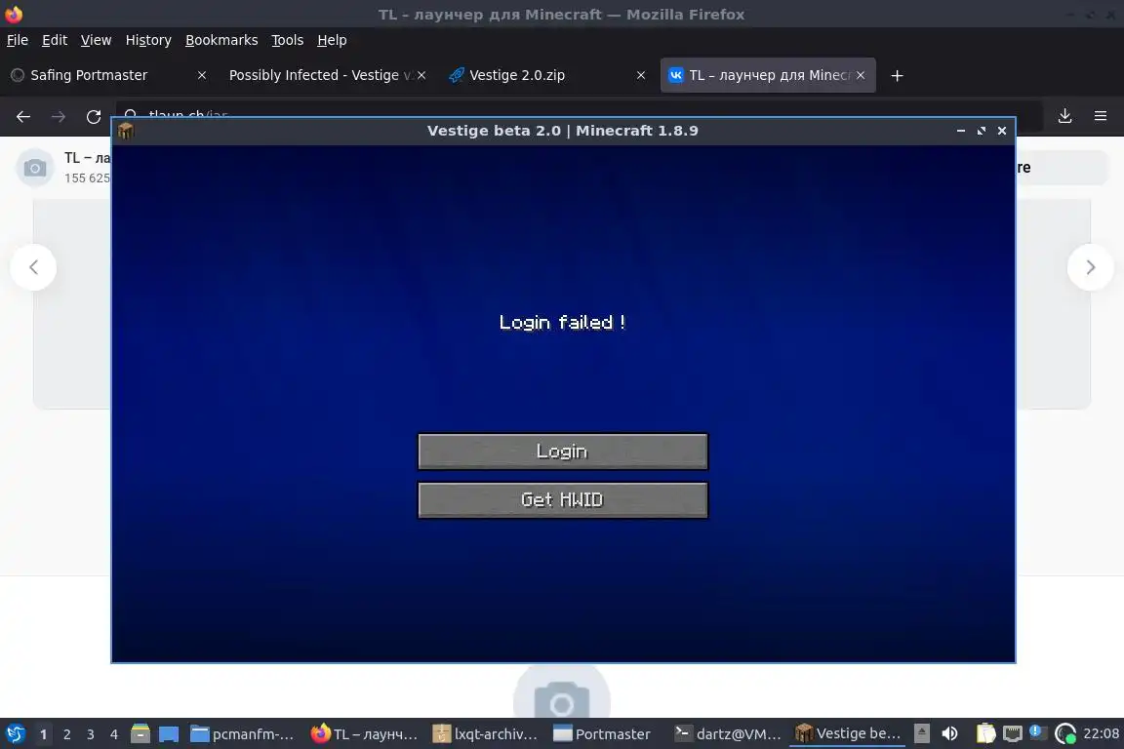Switch to virtual desktop 2
Screen dimensions: 1124x749
tap(67, 734)
